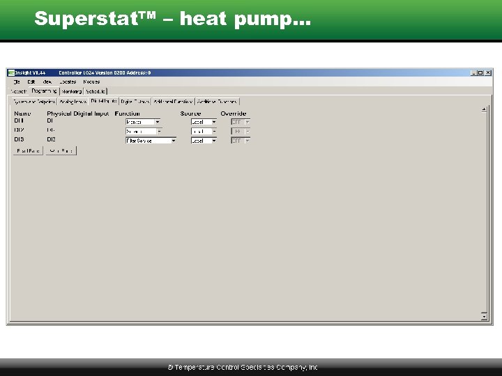The image size is (502, 376).
Task: Click the DI3 name label
Action: click(x=20, y=139)
